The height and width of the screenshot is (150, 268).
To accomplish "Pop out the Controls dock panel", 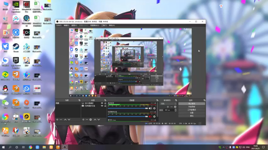I will click(204, 100).
